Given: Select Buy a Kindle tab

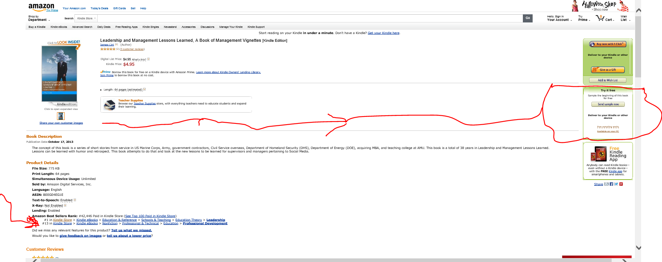Looking at the screenshot, I should tap(37, 27).
